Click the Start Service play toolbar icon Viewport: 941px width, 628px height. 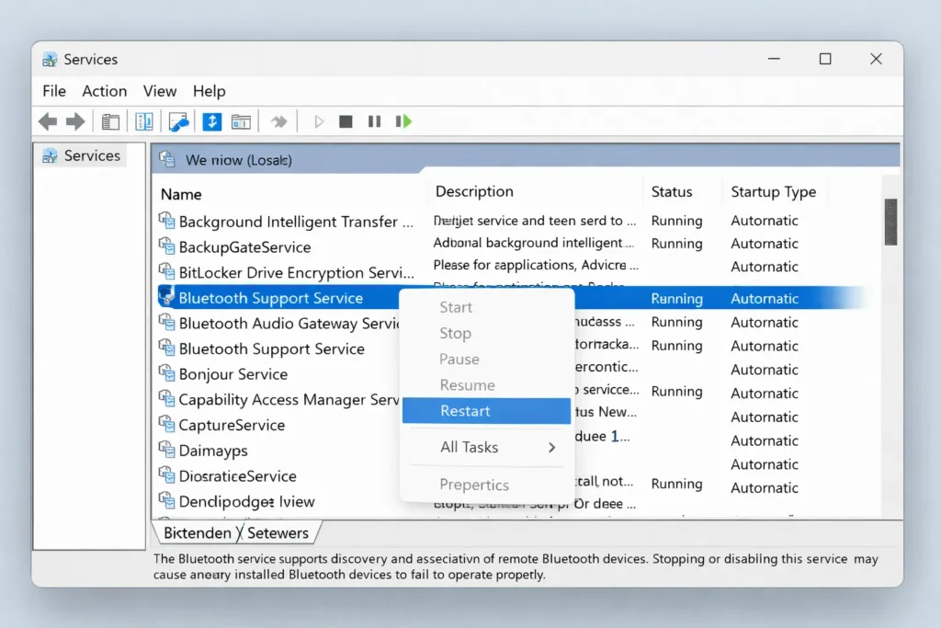coord(319,121)
